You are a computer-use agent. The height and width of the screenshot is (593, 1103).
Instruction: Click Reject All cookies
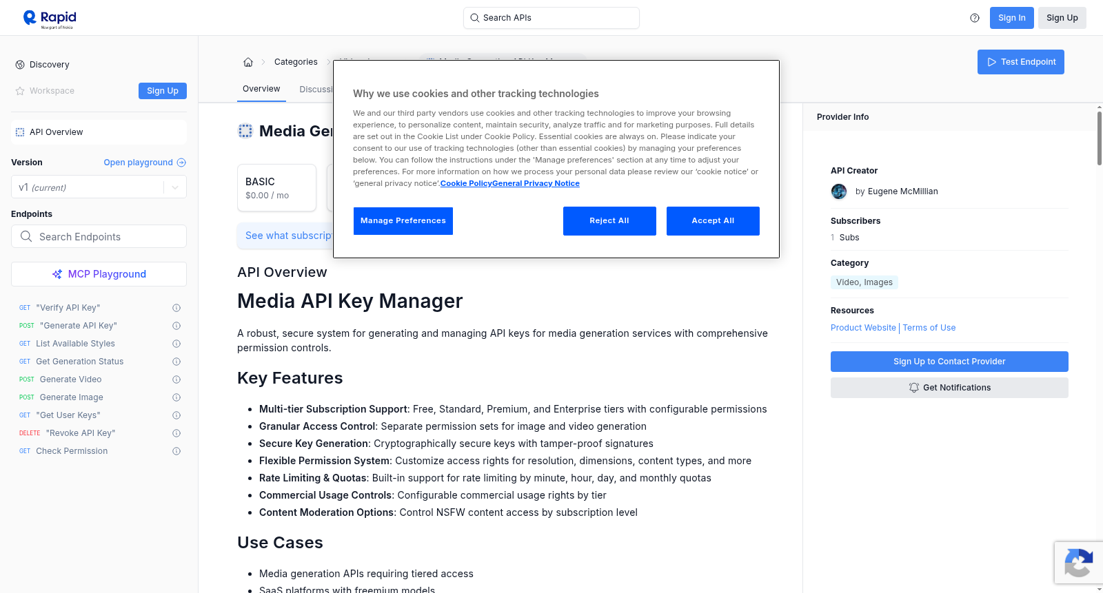(609, 221)
